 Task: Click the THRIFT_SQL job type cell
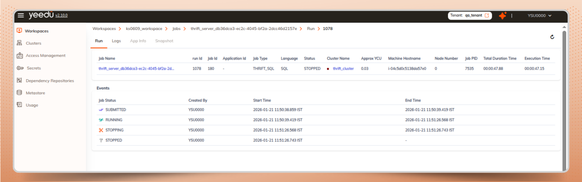tap(264, 69)
